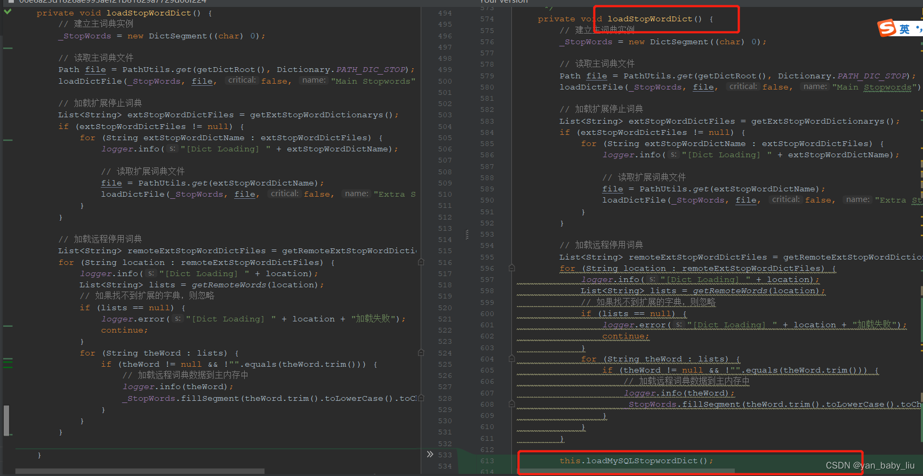Click the 'this' keyword on line 613
923x476 pixels.
[570, 461]
